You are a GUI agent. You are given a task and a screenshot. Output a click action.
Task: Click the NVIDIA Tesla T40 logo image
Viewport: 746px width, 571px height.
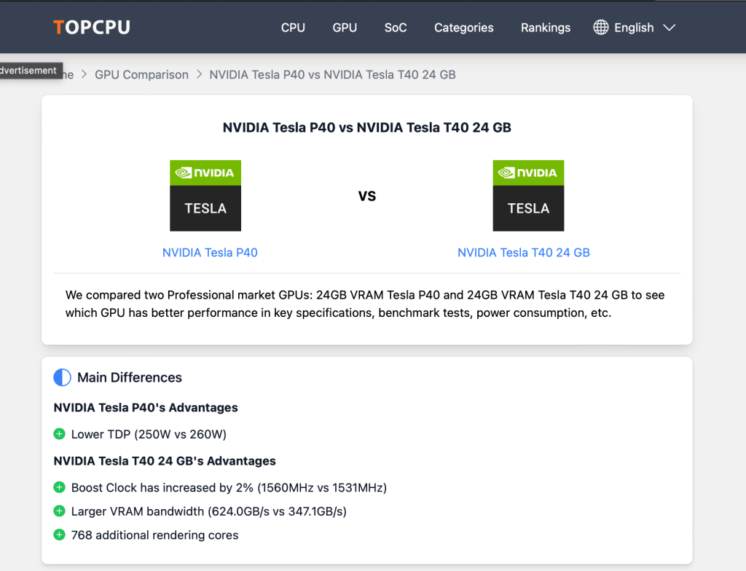[x=528, y=196]
